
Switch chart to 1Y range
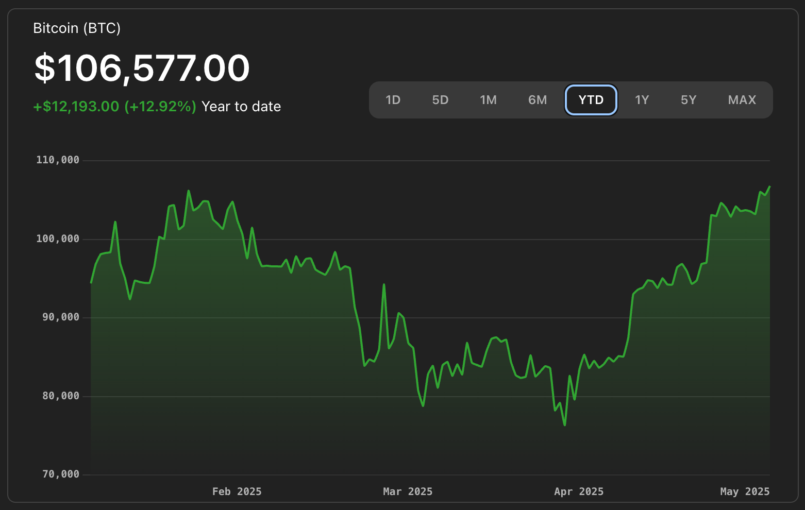642,100
